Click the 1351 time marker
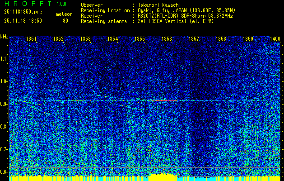Viewport: 284px width, 181px height. coord(31,38)
